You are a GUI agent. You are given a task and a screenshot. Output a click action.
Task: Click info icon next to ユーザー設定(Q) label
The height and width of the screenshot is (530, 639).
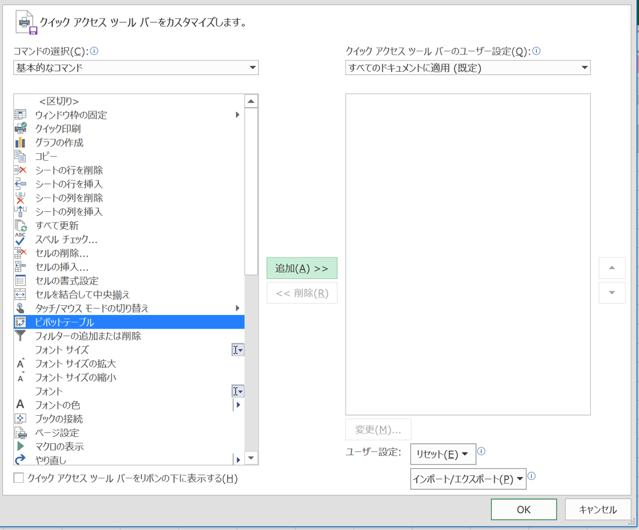(537, 51)
